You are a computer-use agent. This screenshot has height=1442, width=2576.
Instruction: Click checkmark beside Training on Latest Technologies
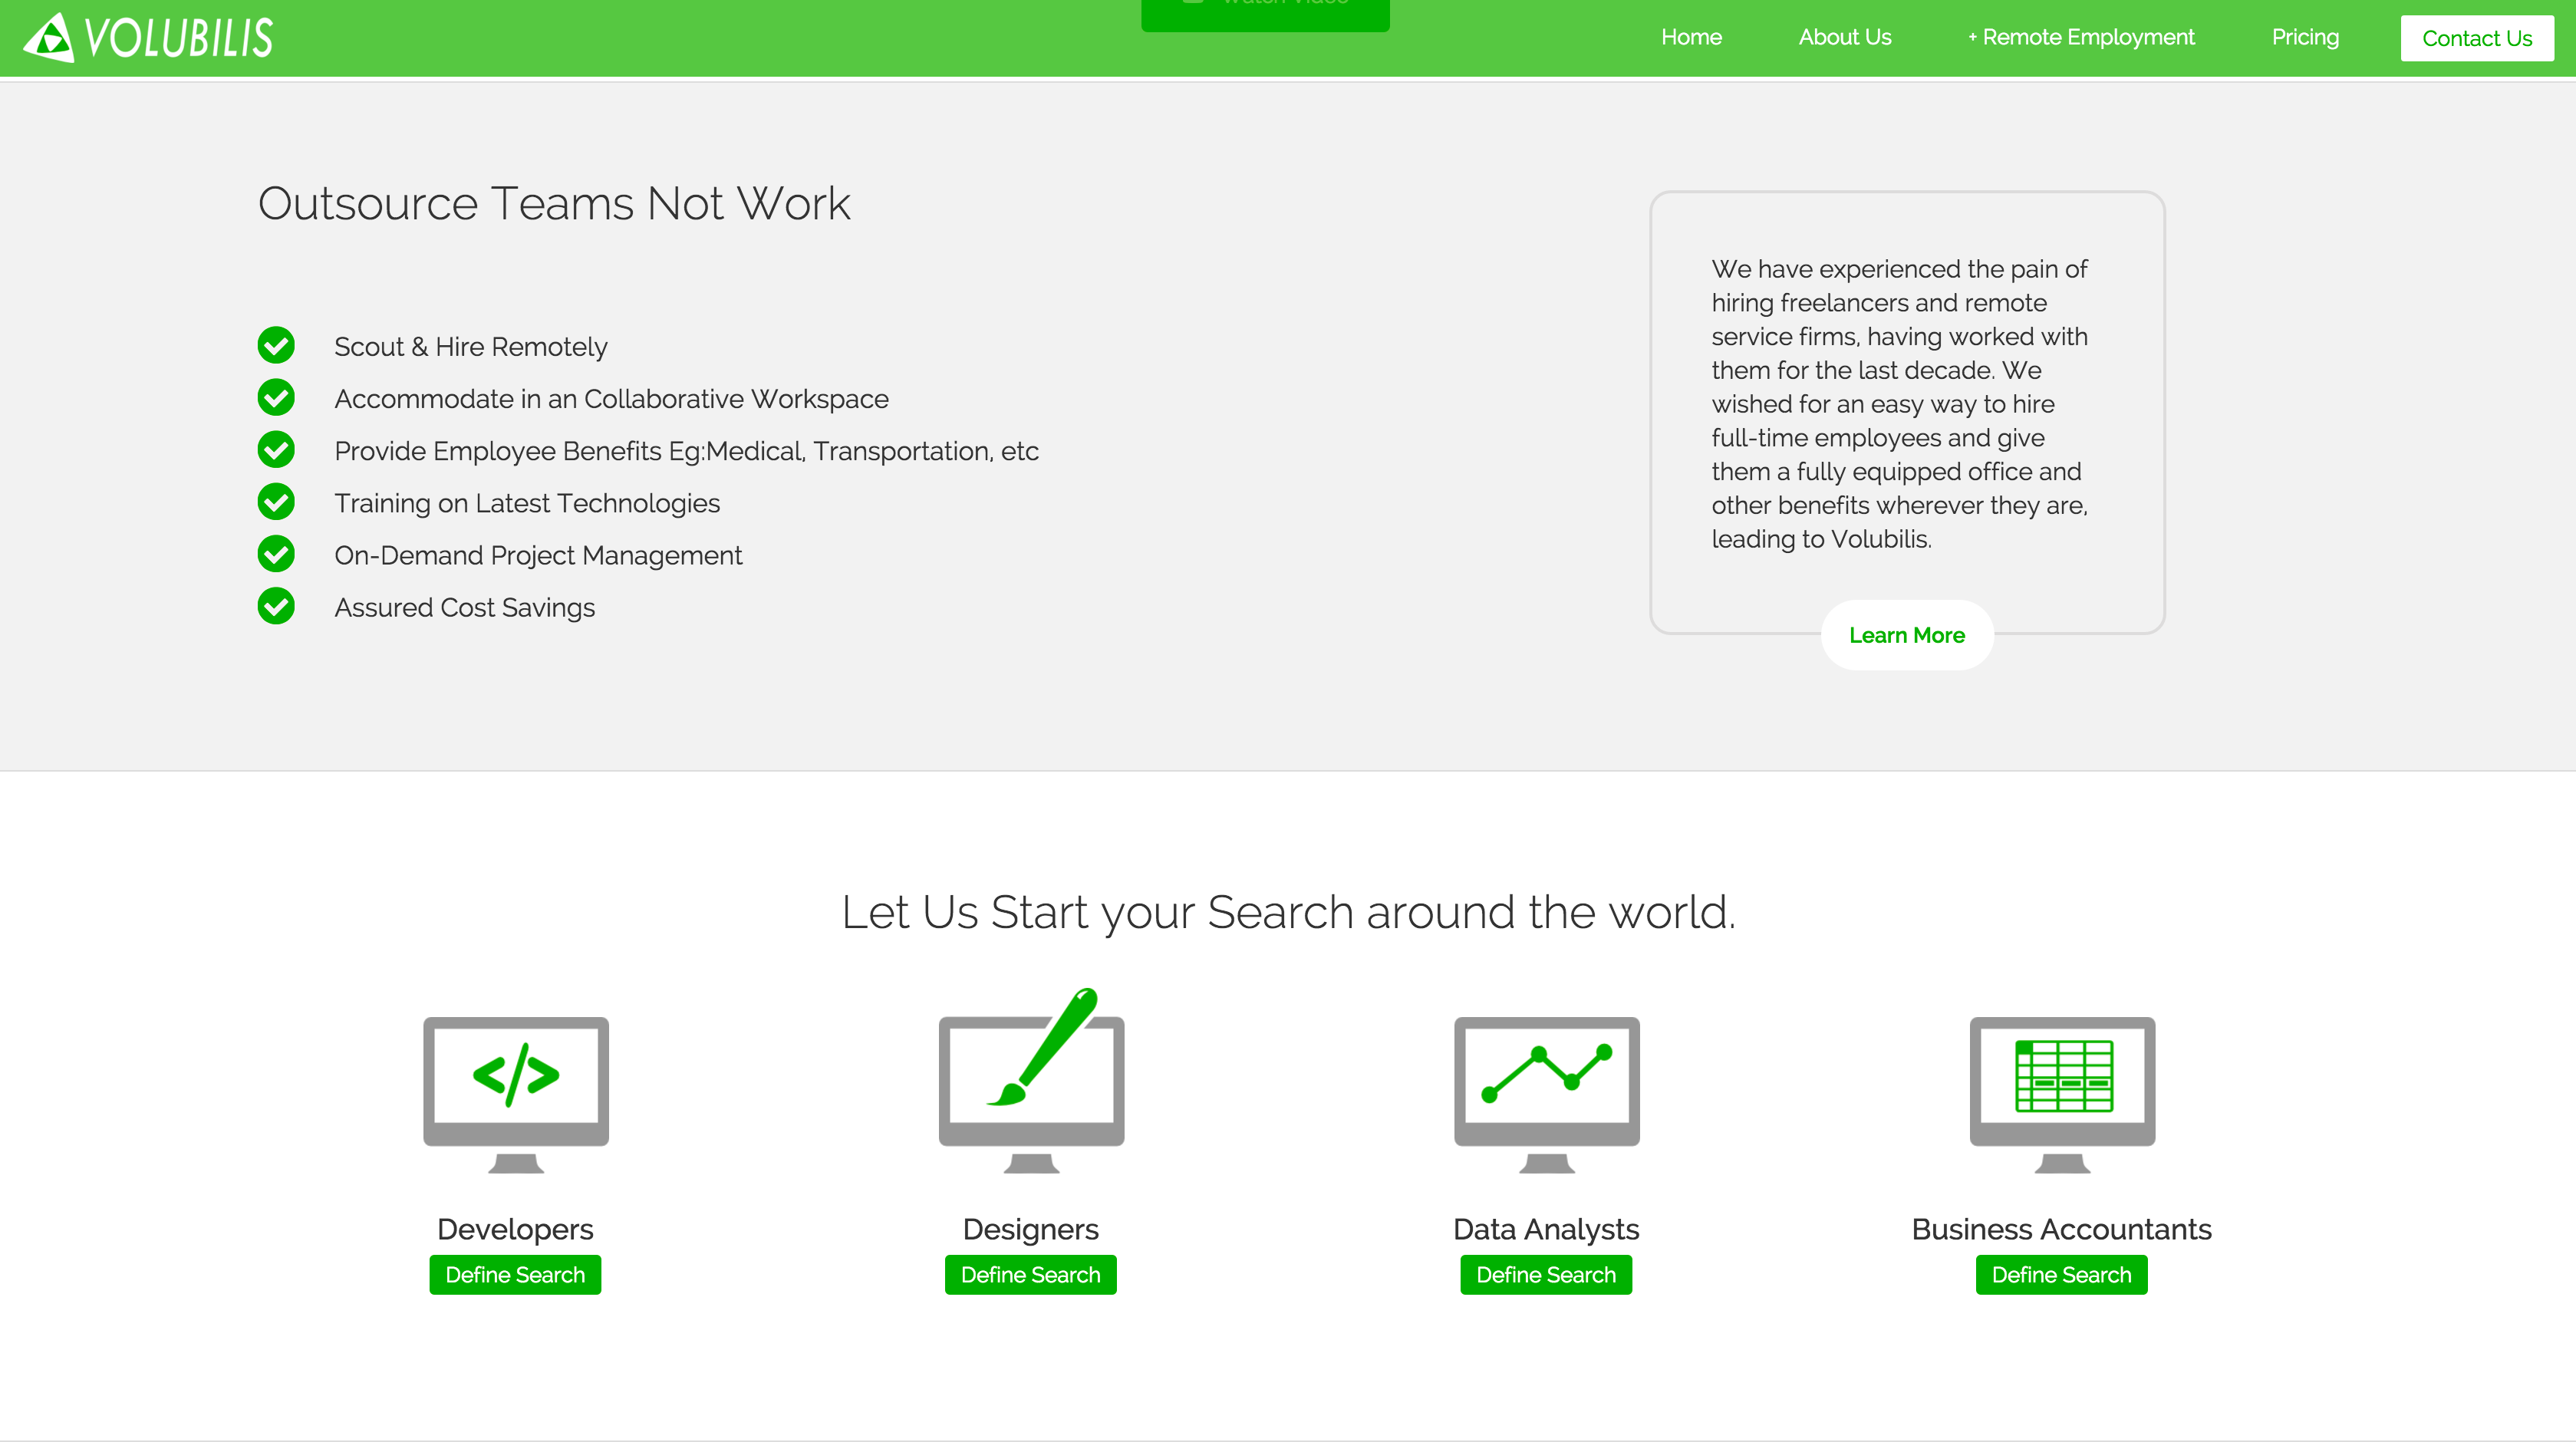pos(276,502)
